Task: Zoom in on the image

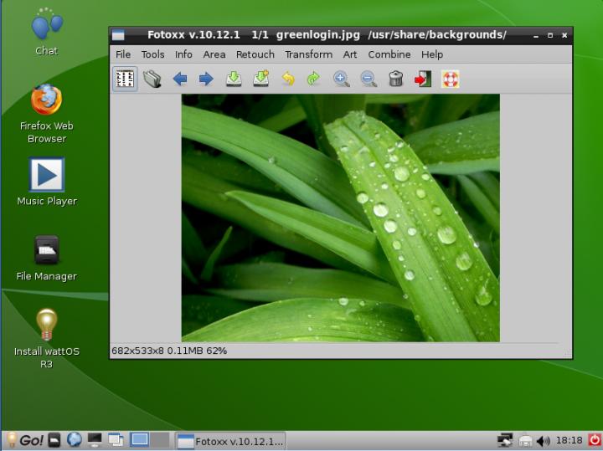Action: [341, 79]
